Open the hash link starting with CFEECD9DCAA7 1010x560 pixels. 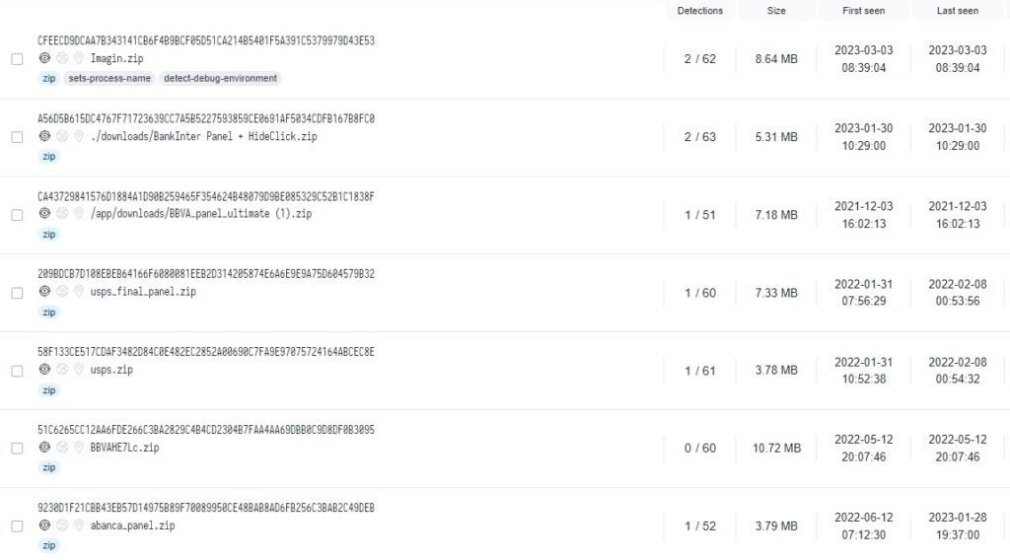coord(206,40)
